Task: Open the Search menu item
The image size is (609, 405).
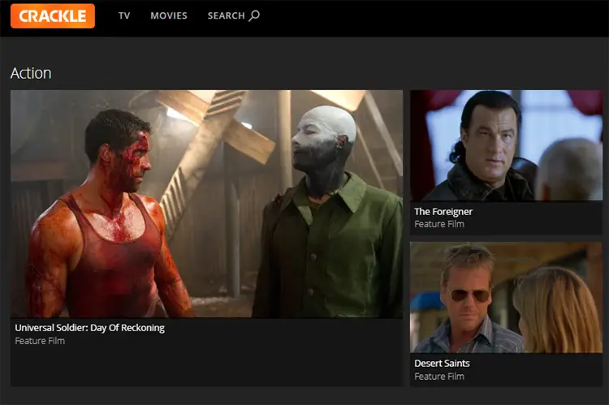Action: [x=233, y=16]
